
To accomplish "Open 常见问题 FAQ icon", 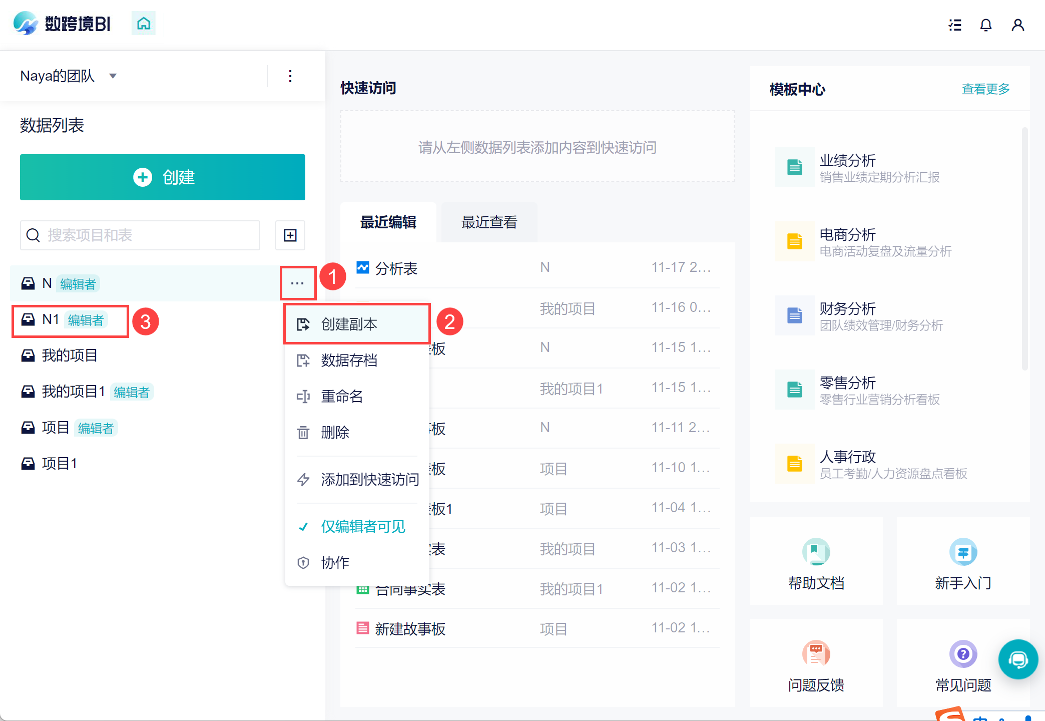I will point(963,653).
